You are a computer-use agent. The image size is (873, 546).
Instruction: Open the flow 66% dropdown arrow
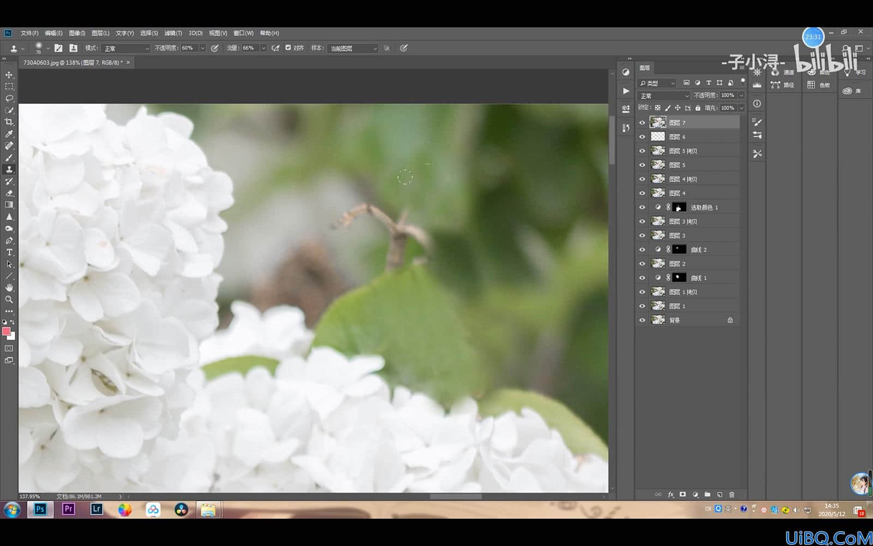point(263,49)
